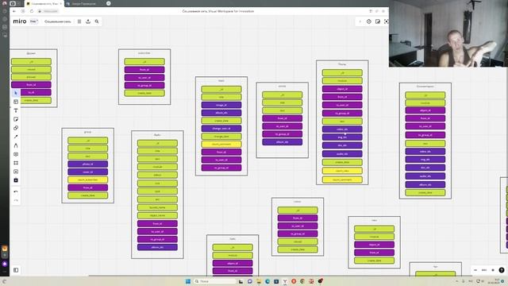Undo the last action
Image resolution: width=508 pixels, height=286 pixels.
coord(16,192)
